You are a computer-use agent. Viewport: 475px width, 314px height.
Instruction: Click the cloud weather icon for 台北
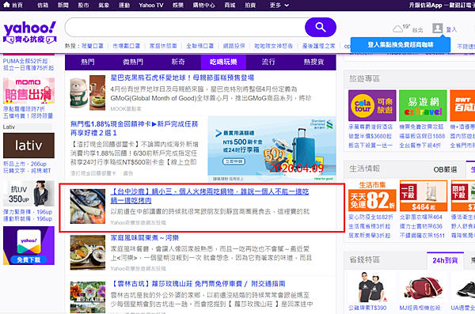397,29
